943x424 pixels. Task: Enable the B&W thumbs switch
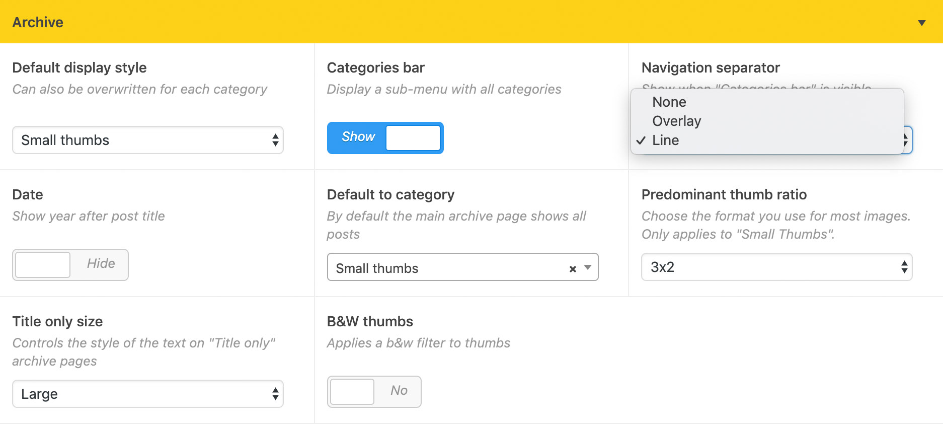pyautogui.click(x=374, y=391)
